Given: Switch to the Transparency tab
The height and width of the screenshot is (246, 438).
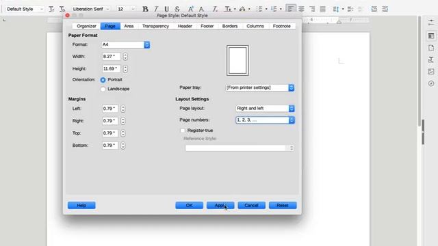Looking at the screenshot, I should click(x=155, y=26).
